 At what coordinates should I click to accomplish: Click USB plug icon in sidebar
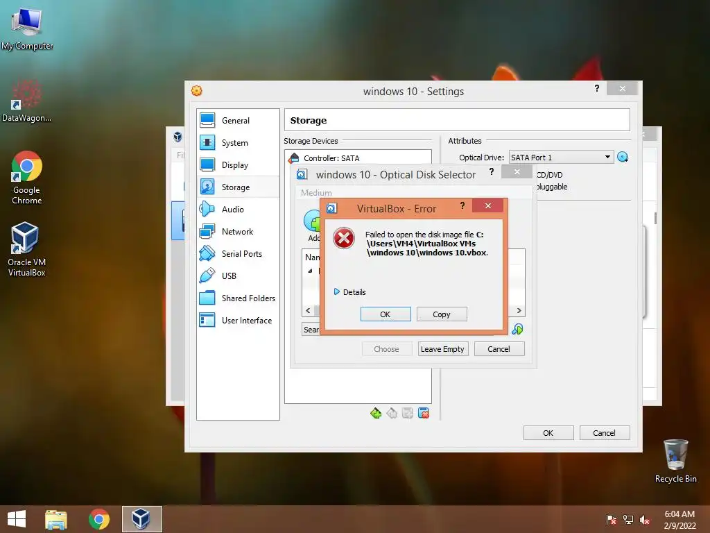point(207,276)
